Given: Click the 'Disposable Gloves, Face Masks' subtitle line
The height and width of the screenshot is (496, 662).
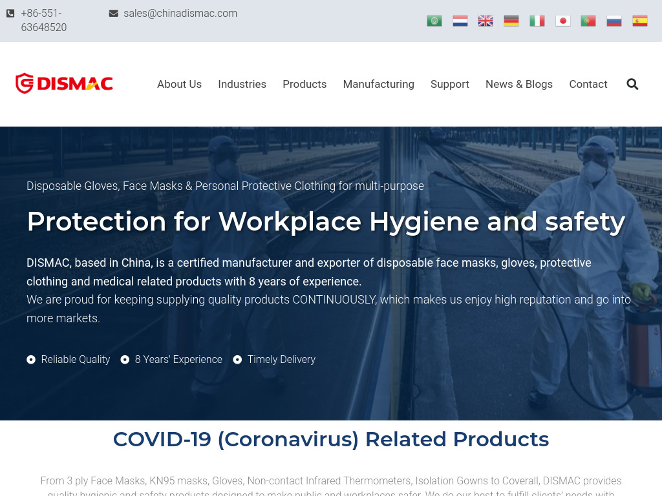Looking at the screenshot, I should point(225,186).
